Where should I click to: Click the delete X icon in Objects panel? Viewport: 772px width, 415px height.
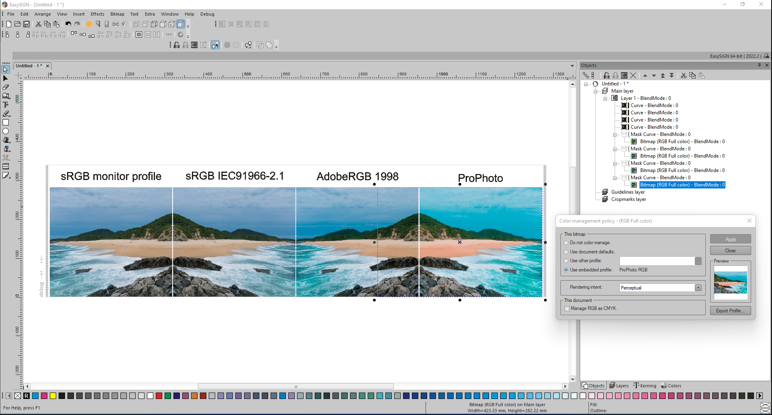tap(633, 75)
